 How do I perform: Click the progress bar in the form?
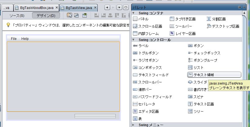(x=95, y=116)
